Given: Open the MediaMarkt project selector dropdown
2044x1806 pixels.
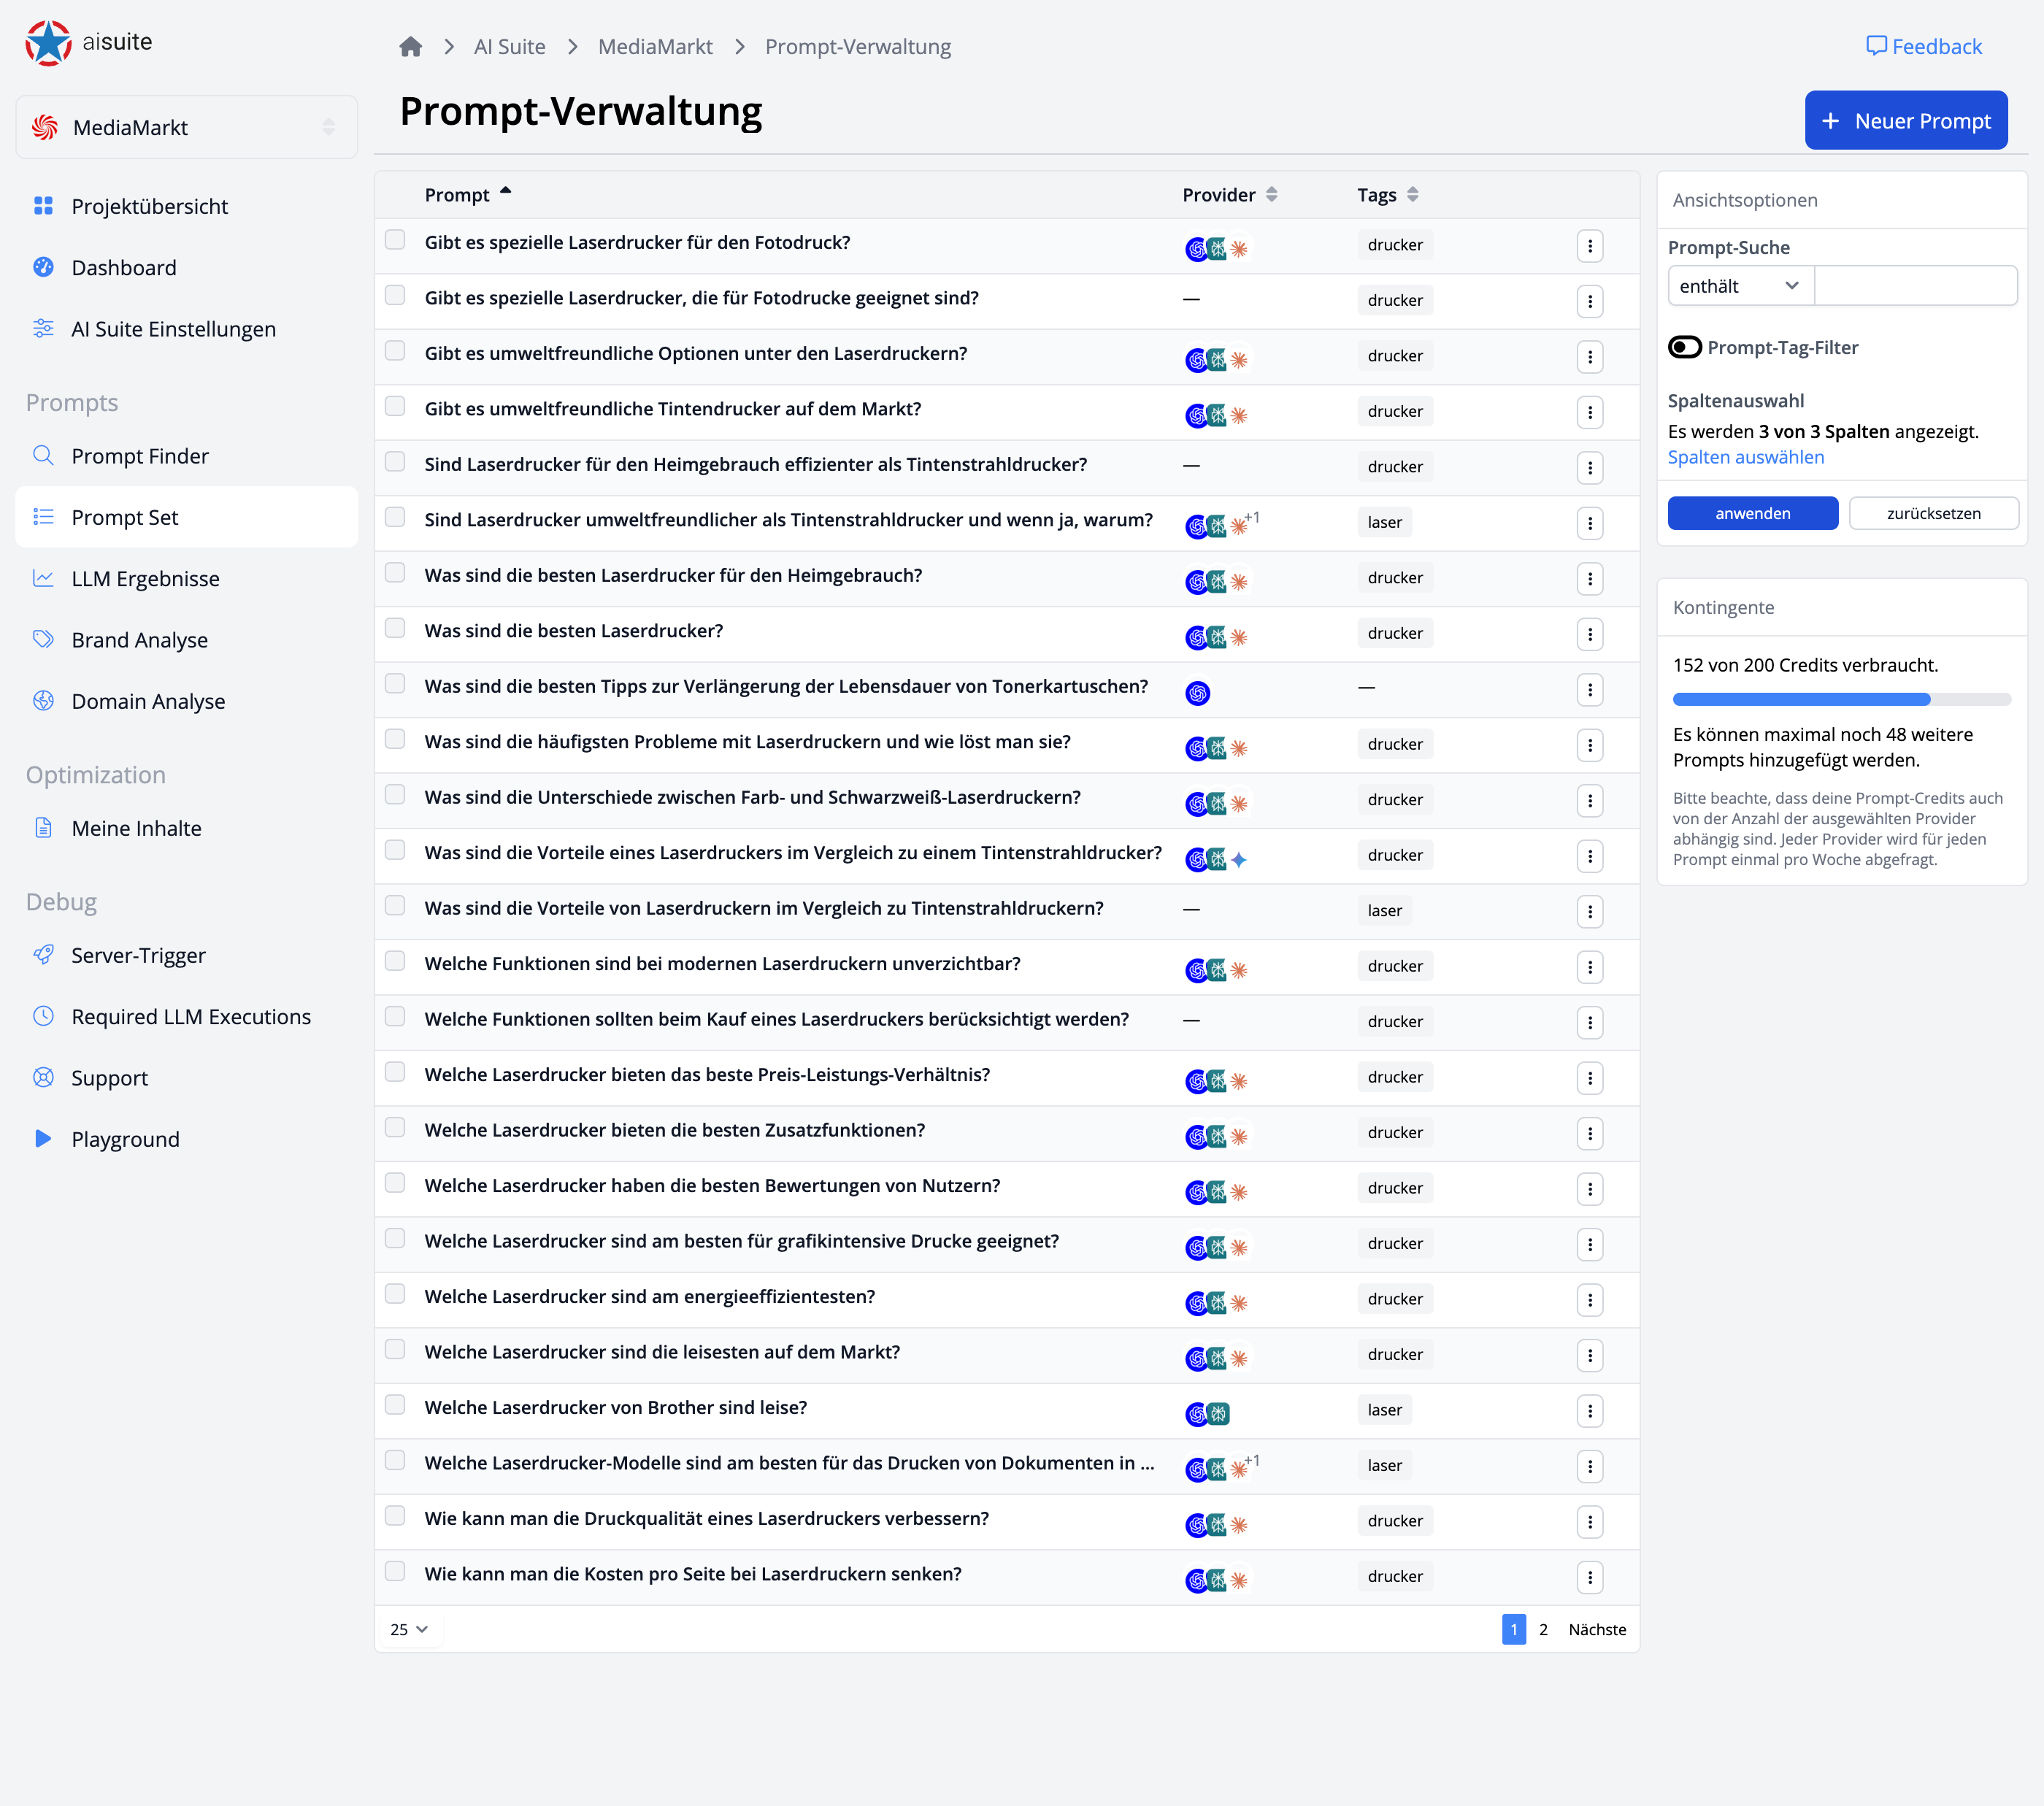Looking at the screenshot, I should tap(187, 127).
